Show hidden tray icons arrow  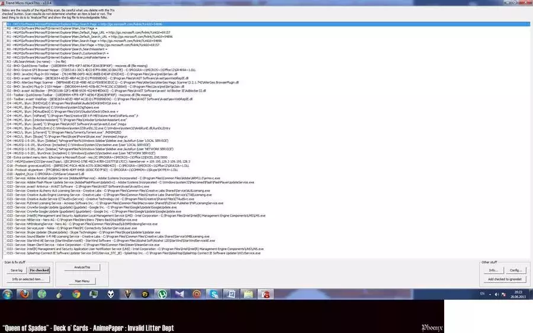[x=490, y=295]
